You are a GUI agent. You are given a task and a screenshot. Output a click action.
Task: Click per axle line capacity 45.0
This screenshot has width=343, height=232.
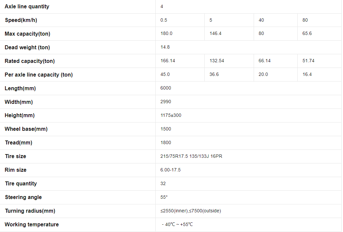click(165, 75)
